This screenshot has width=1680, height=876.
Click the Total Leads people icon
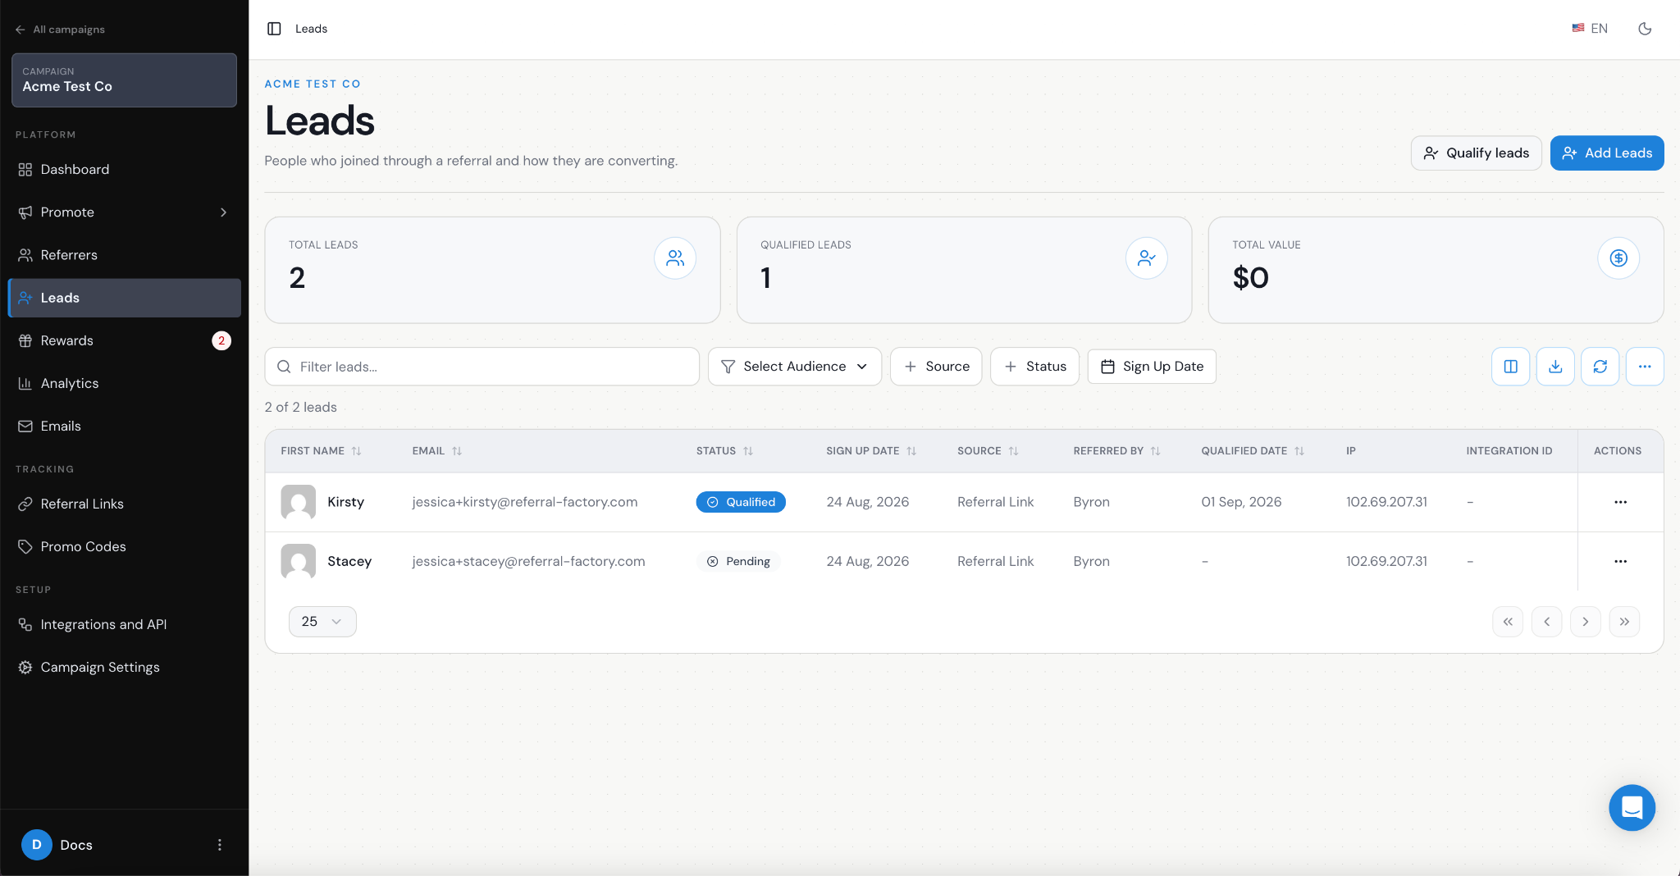[x=675, y=258]
